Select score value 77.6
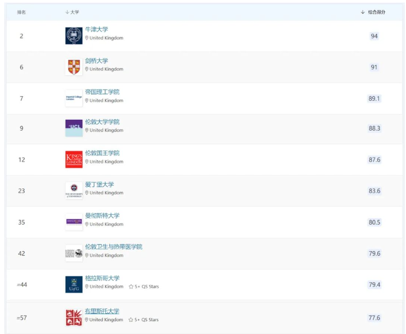 [374, 318]
